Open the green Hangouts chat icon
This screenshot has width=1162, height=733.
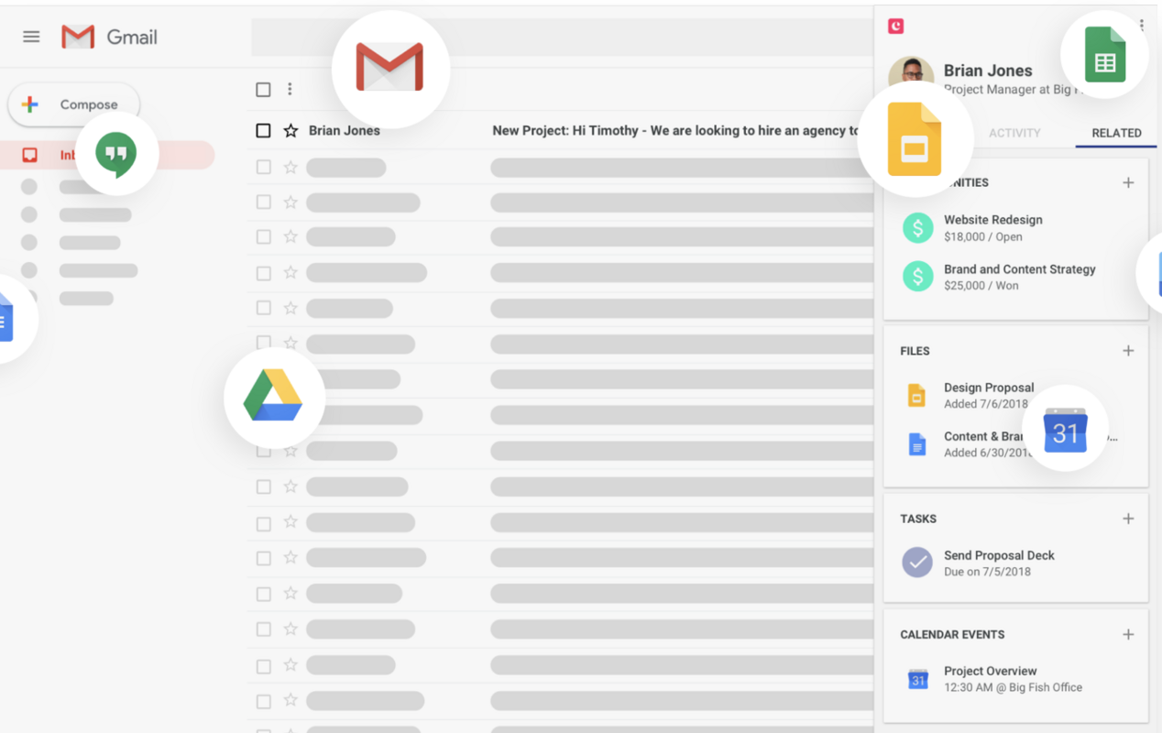coord(116,154)
